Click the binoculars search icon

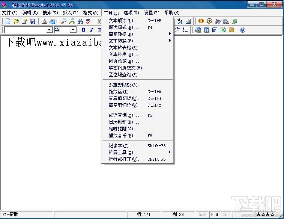[80, 21]
